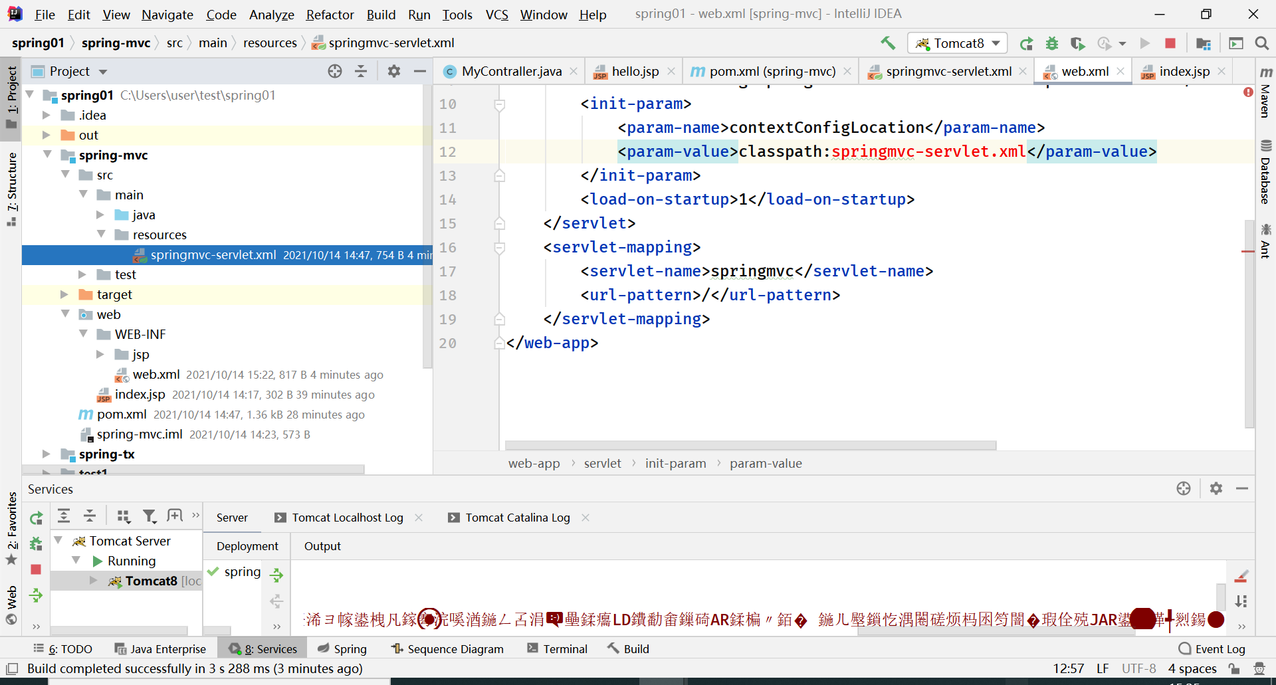
Task: Open the Database side panel
Action: (x=1265, y=172)
